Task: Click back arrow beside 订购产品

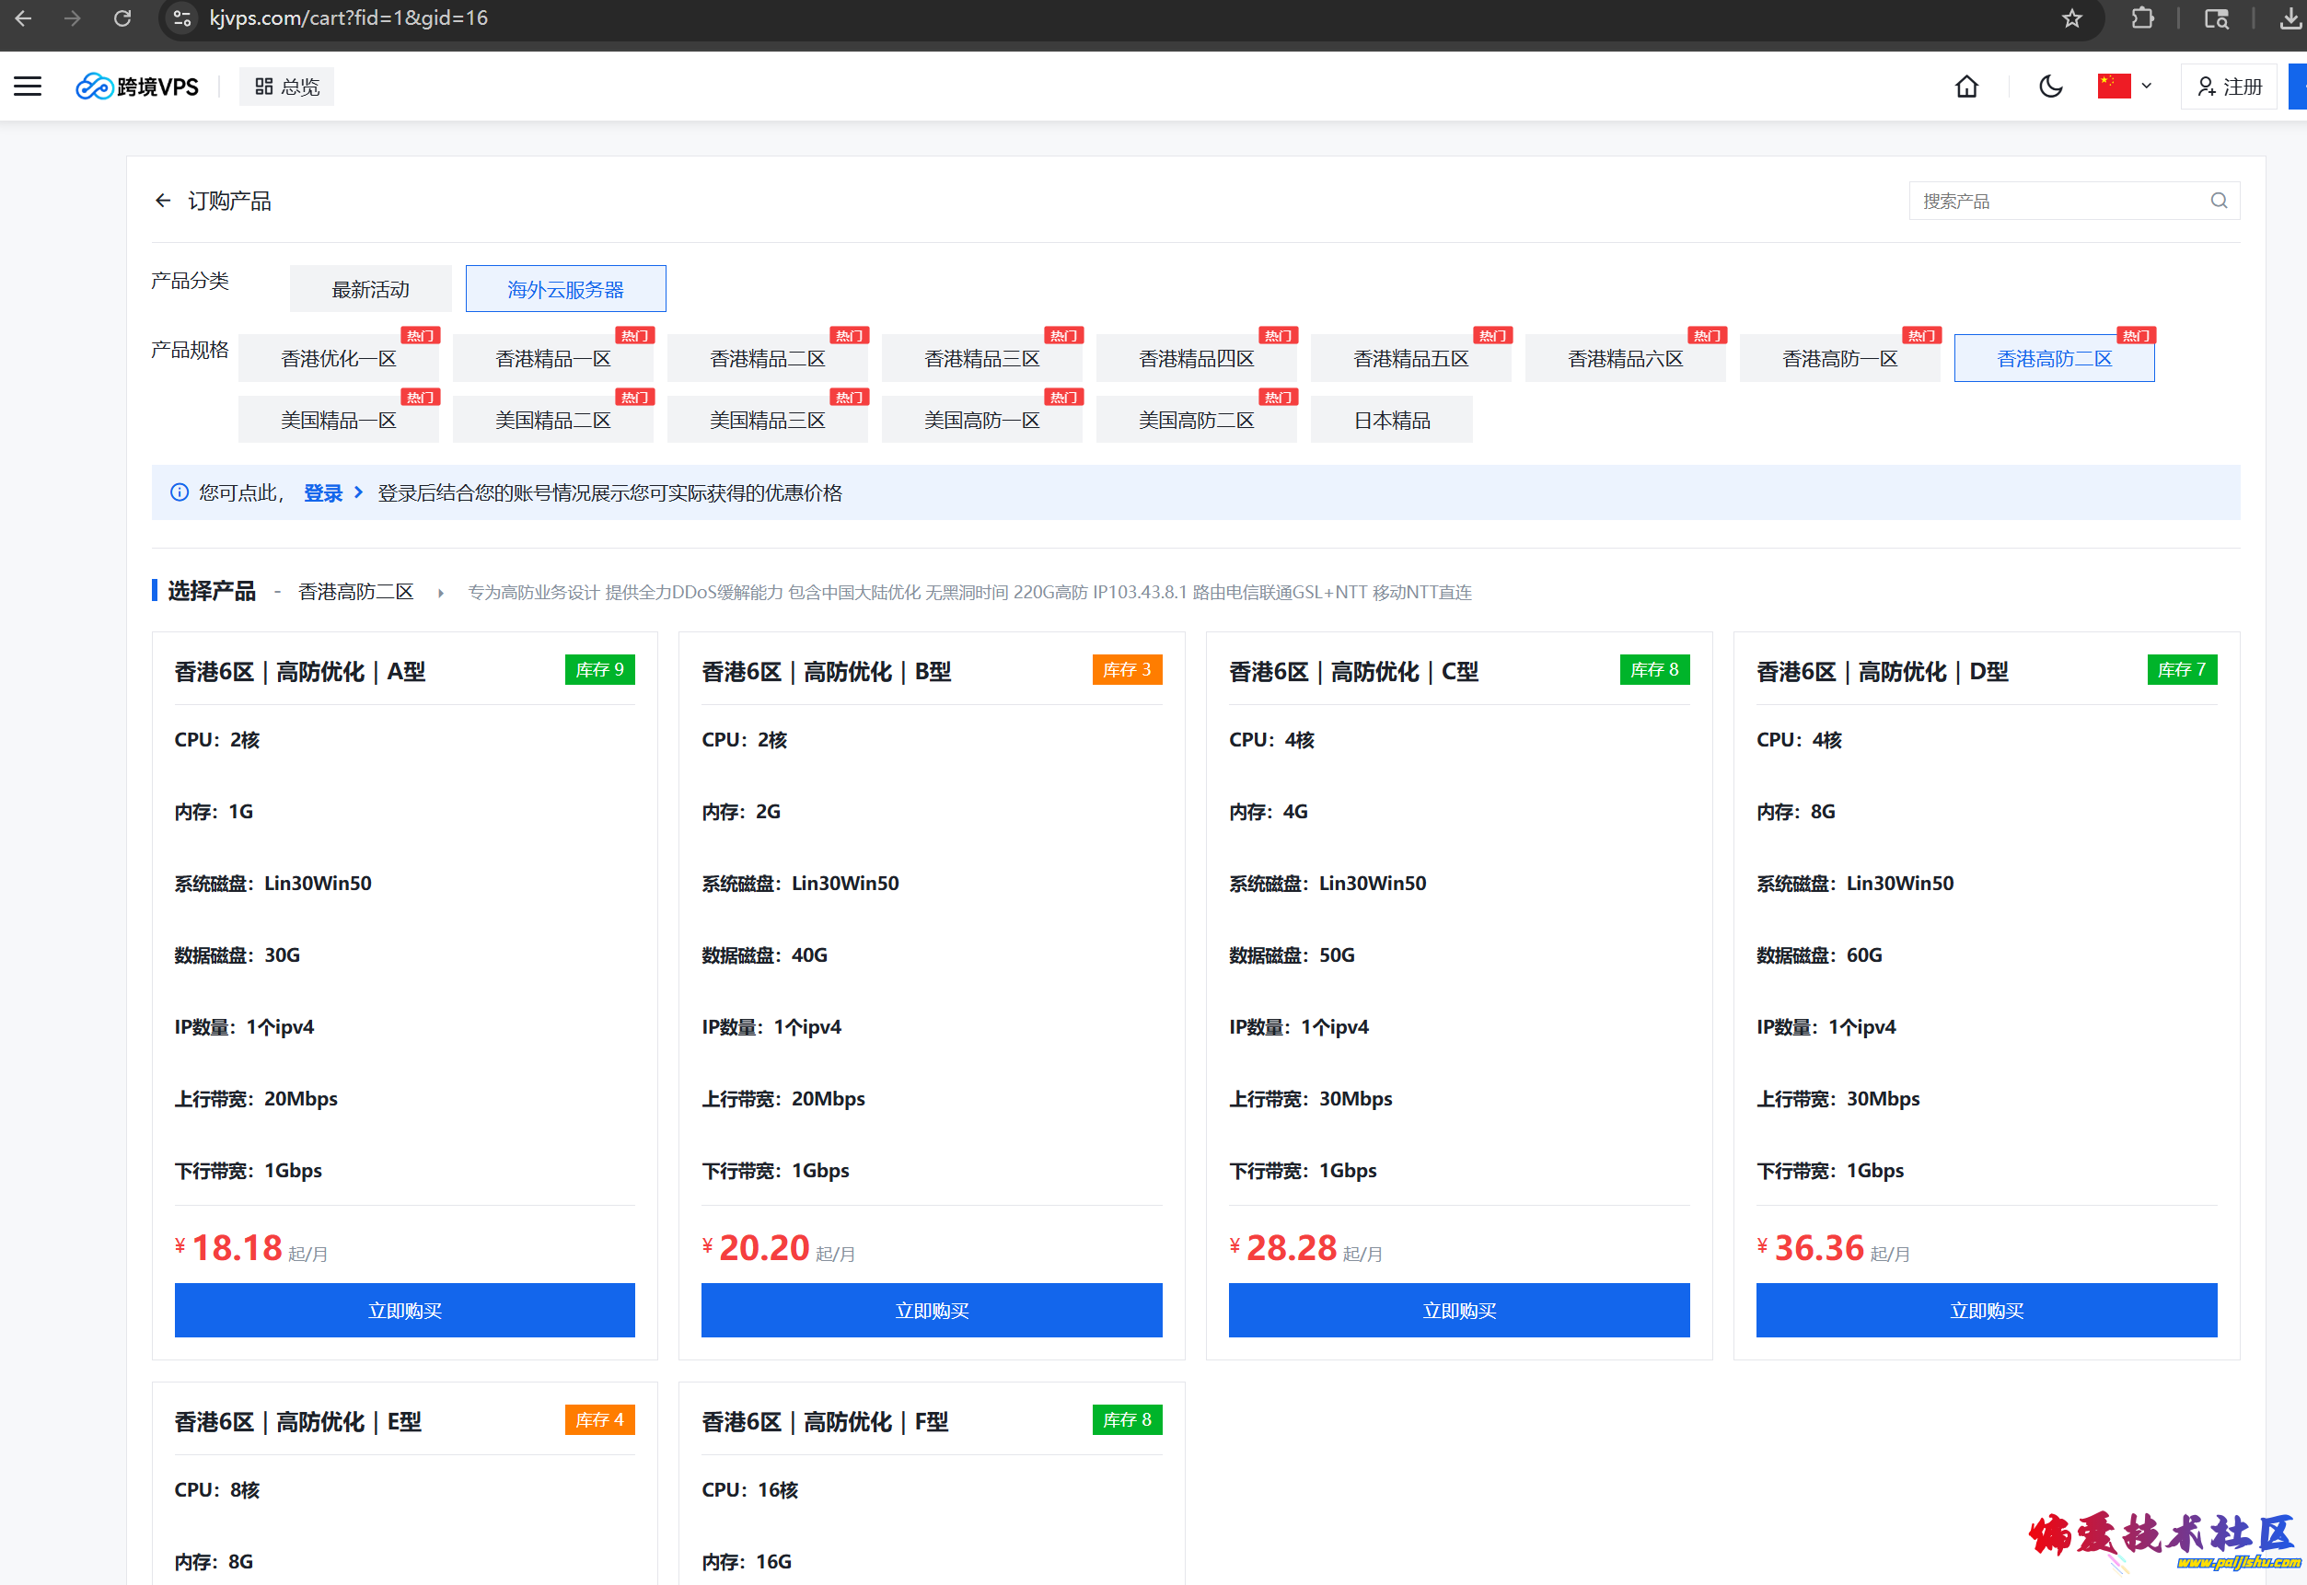Action: (x=163, y=201)
